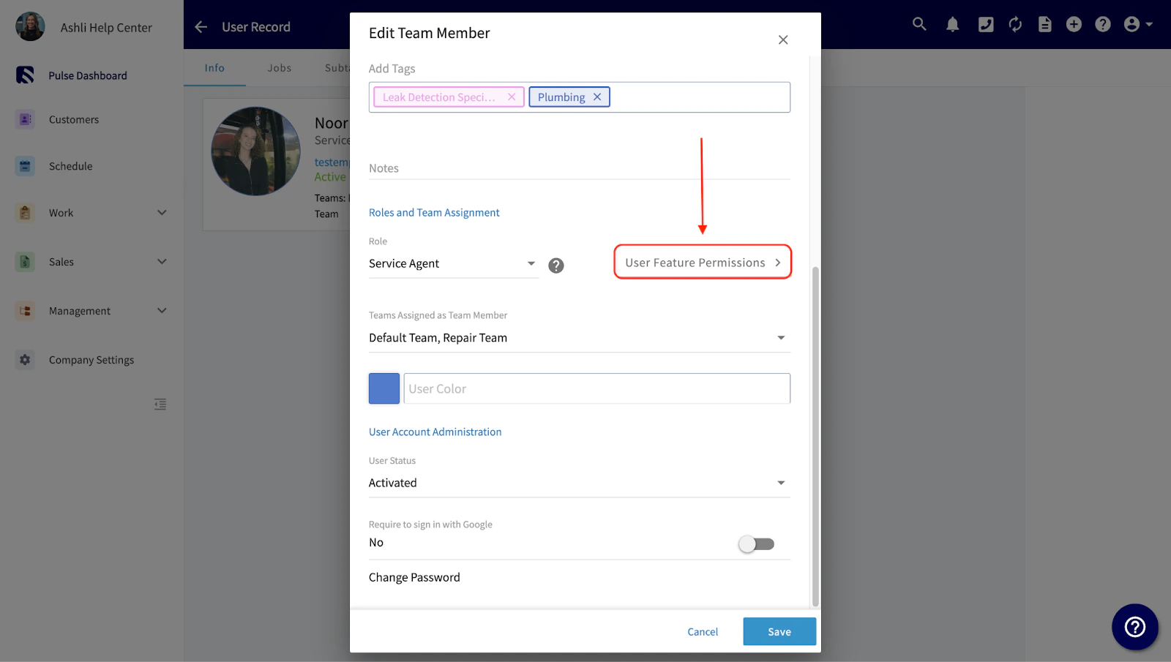Open Pulse Dashboard from sidebar
This screenshot has height=662, width=1171.
[88, 75]
